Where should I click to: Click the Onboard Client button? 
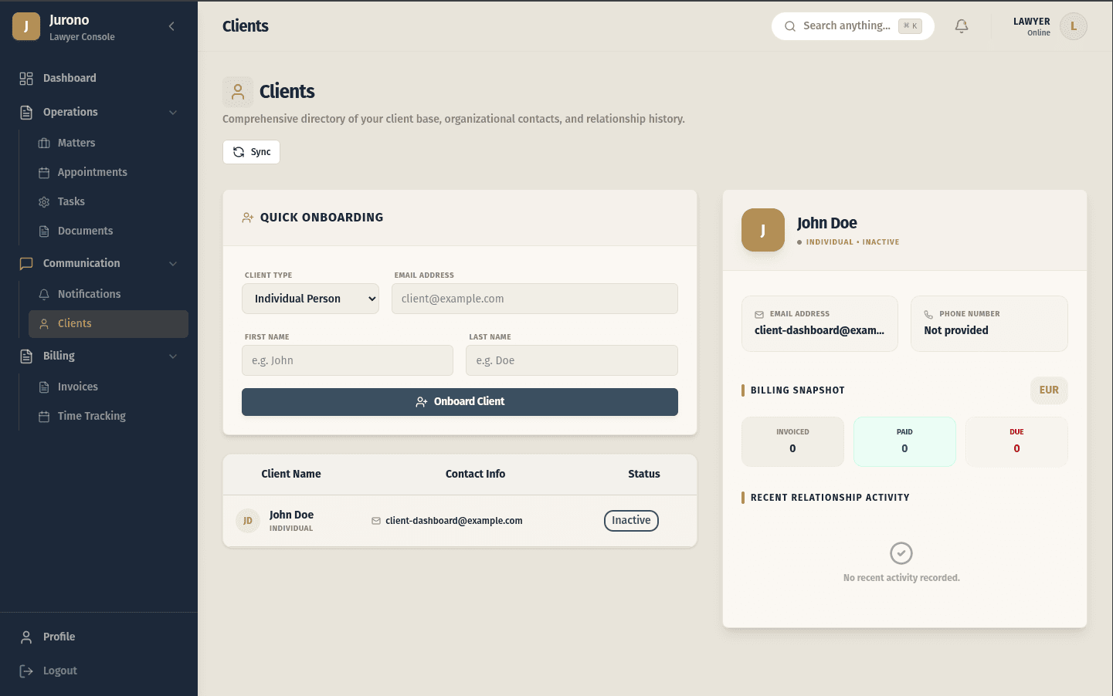(460, 402)
